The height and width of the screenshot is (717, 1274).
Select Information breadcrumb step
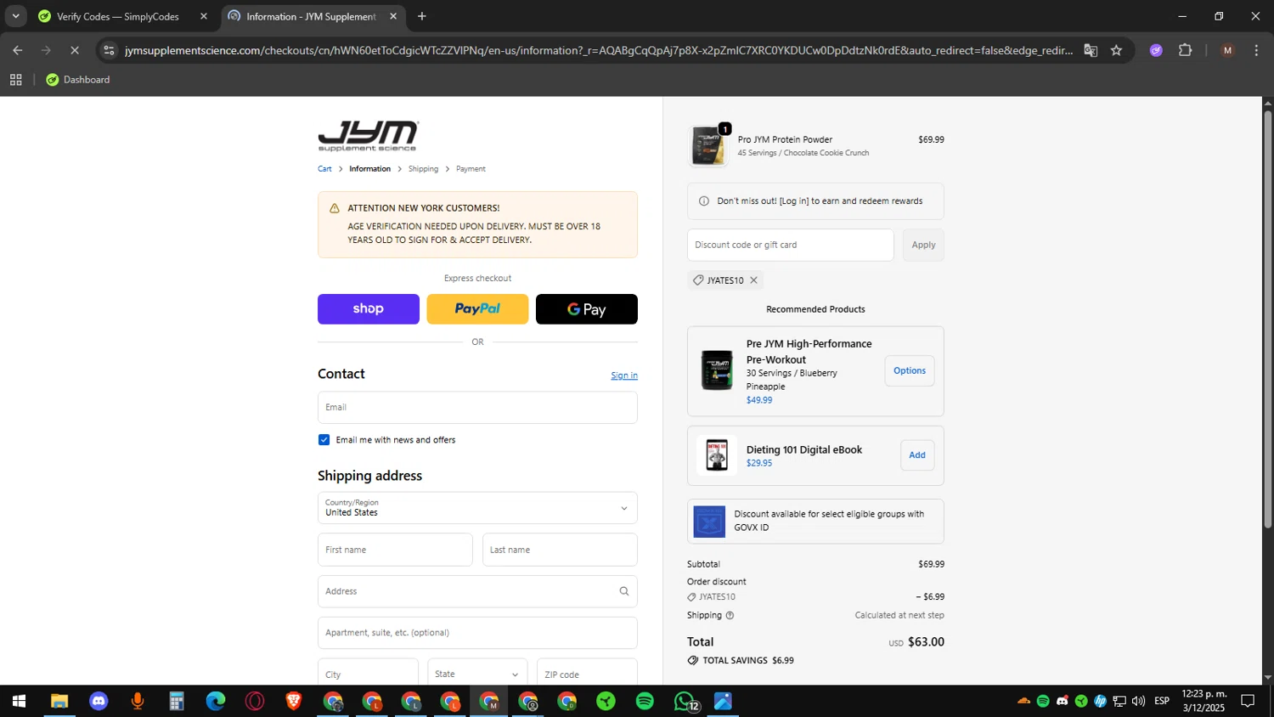click(369, 169)
